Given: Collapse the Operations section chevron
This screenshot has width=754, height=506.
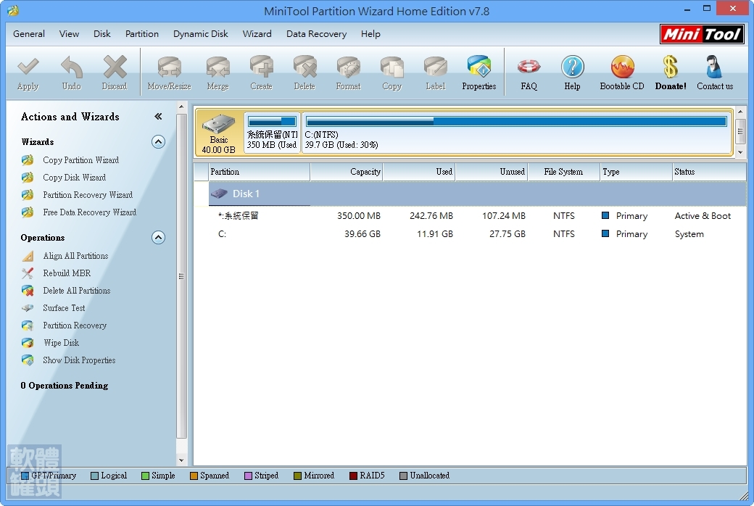Looking at the screenshot, I should [158, 237].
